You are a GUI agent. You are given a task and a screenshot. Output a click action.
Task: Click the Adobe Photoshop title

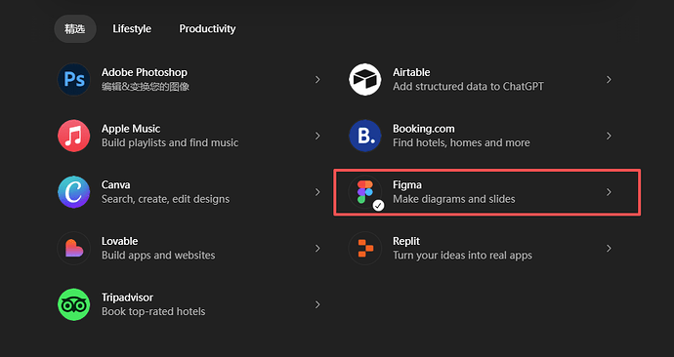click(145, 72)
